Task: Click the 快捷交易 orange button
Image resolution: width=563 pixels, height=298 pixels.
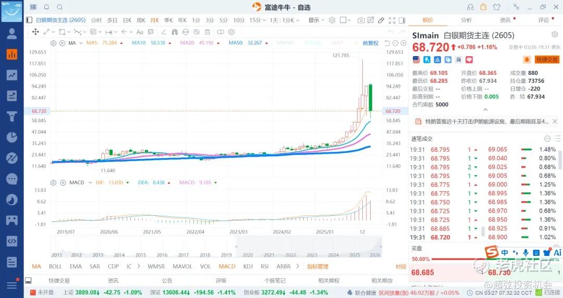Action: pos(547,60)
